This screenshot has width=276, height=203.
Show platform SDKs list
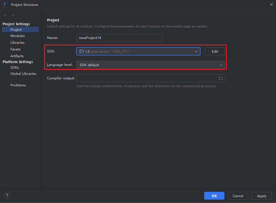pos(15,68)
